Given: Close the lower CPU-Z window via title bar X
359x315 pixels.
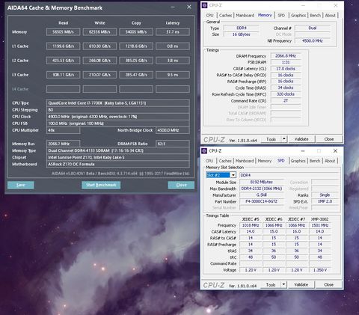Looking at the screenshot, I should [335, 150].
